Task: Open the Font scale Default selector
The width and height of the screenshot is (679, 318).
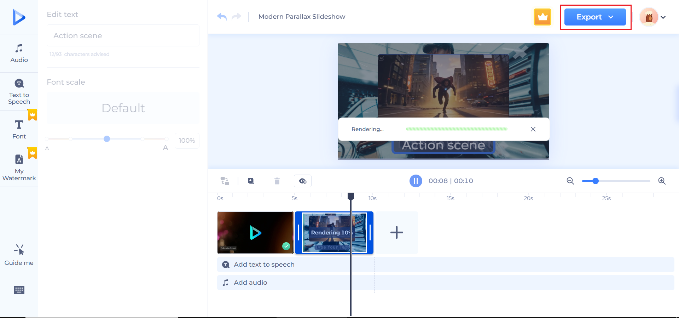Action: click(123, 108)
